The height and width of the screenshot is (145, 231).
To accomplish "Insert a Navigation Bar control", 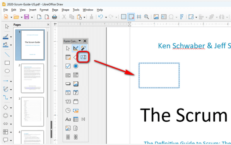I will [83, 119].
